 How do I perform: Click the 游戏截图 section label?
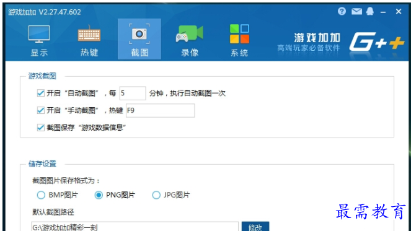coord(42,76)
